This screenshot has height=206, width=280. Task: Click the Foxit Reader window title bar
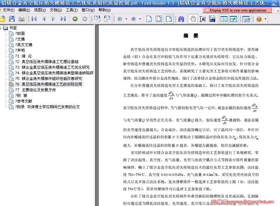136,3
